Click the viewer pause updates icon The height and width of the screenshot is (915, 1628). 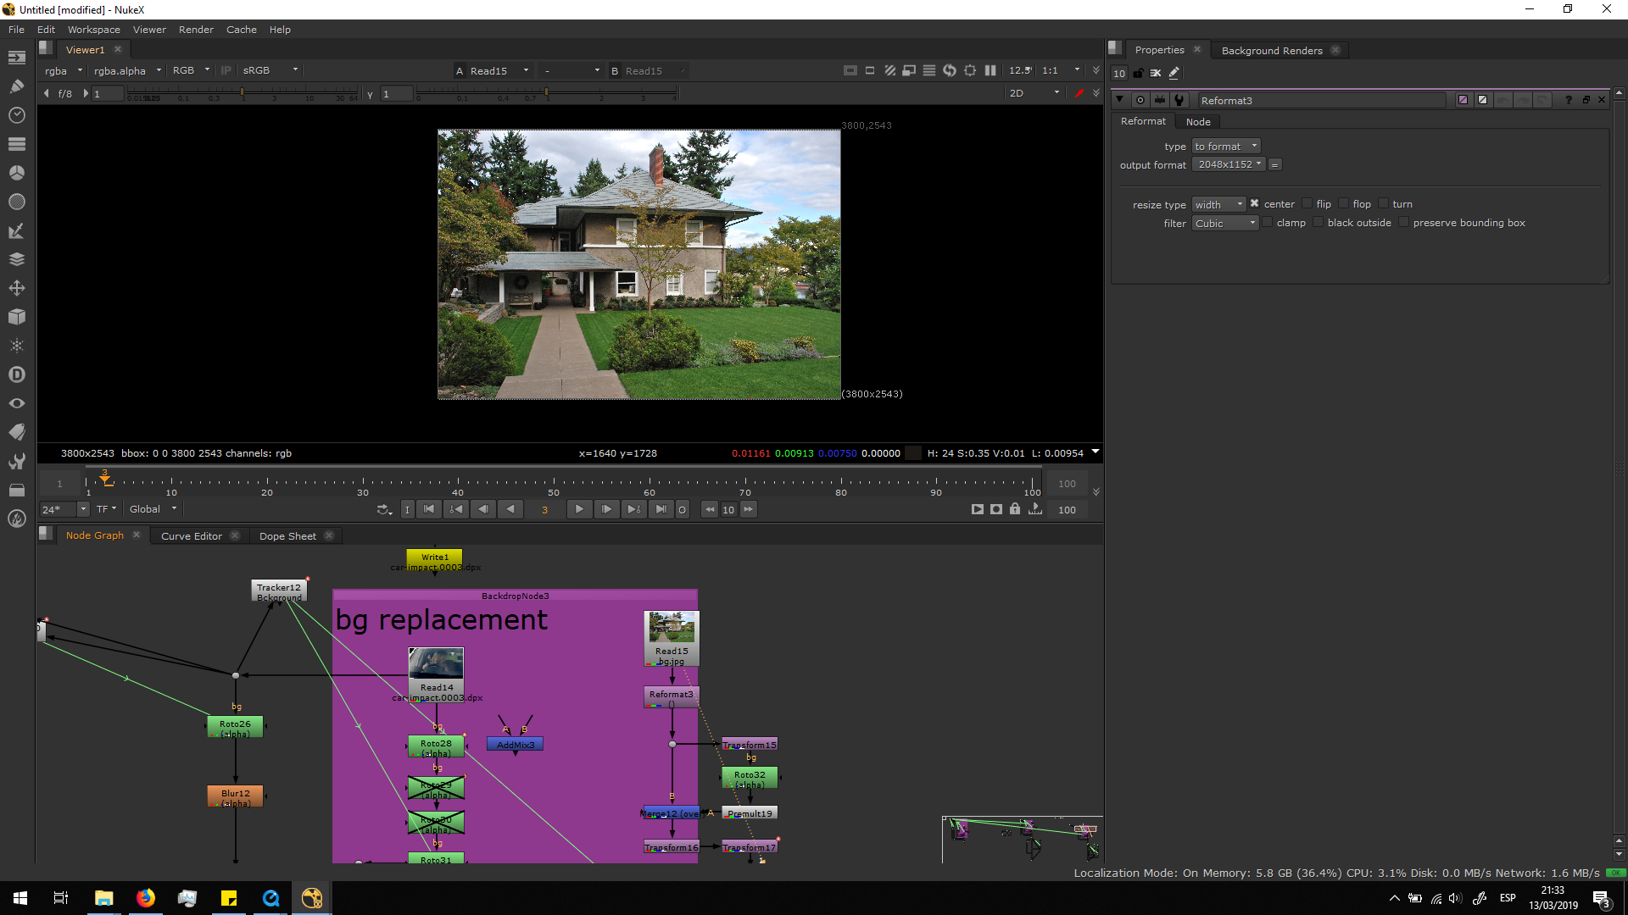[x=990, y=70]
